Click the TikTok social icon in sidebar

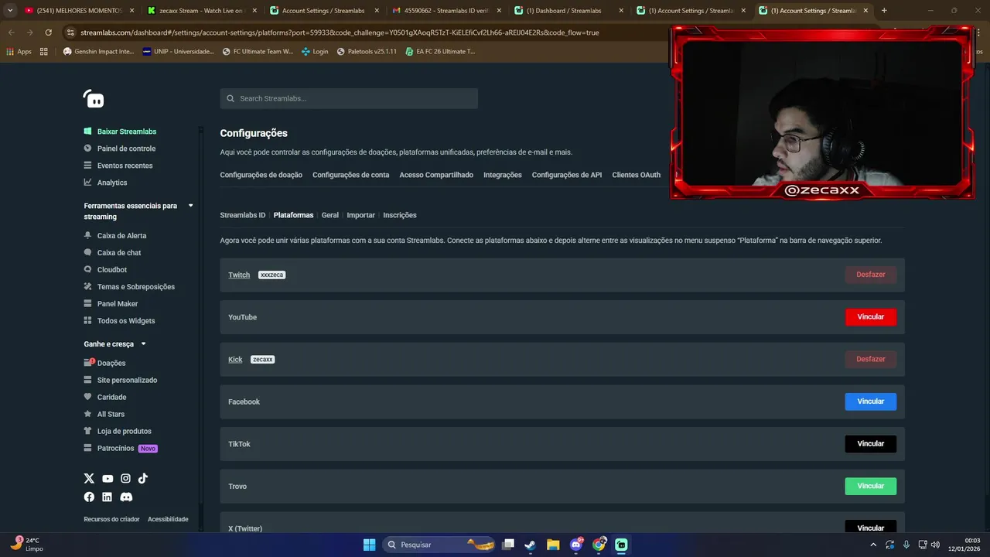pos(143,479)
